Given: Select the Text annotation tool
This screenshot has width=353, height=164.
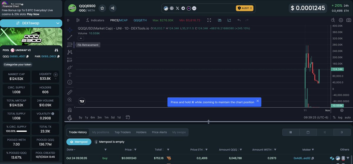Looking at the screenshot, I should pyautogui.click(x=70, y=75).
